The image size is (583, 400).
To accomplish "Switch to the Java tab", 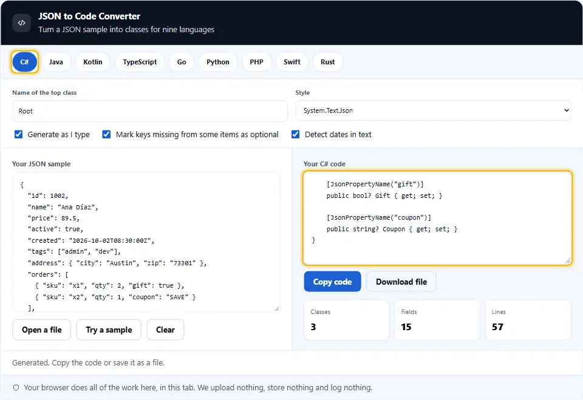I will pyautogui.click(x=56, y=62).
